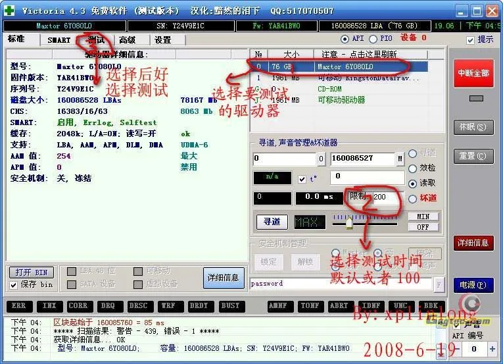The height and width of the screenshot is (364, 503).
Task: Switch to the 测试 tab
Action: tap(96, 40)
